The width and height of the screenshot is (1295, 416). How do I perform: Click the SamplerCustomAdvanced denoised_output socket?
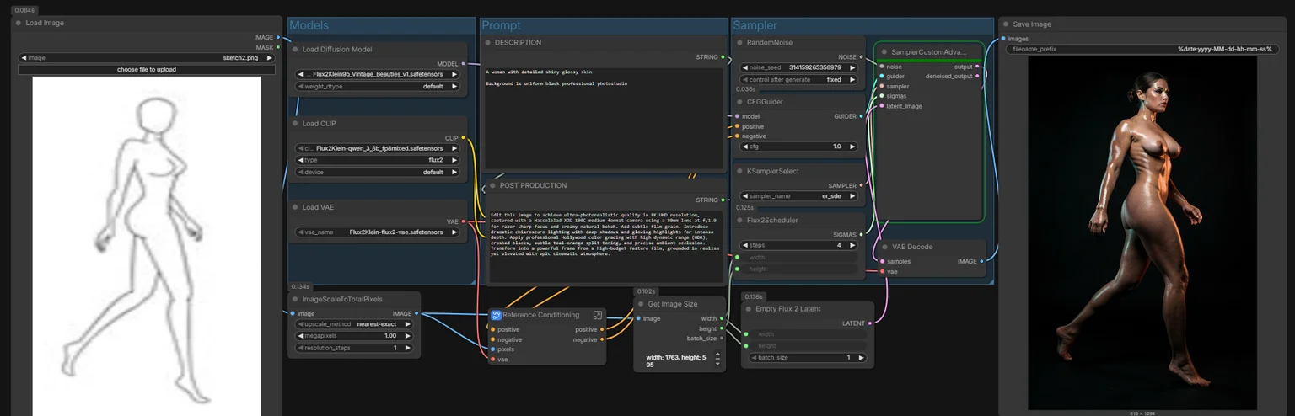point(978,77)
